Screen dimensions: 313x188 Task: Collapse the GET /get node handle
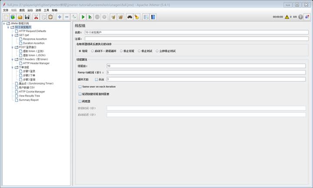pyautogui.click(x=12, y=35)
